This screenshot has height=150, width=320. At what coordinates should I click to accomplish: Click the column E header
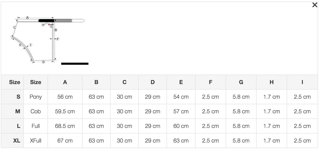[181, 82]
